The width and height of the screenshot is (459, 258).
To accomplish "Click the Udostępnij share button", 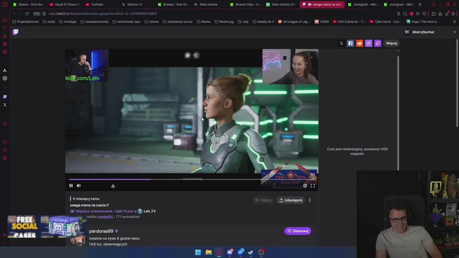I will [291, 200].
